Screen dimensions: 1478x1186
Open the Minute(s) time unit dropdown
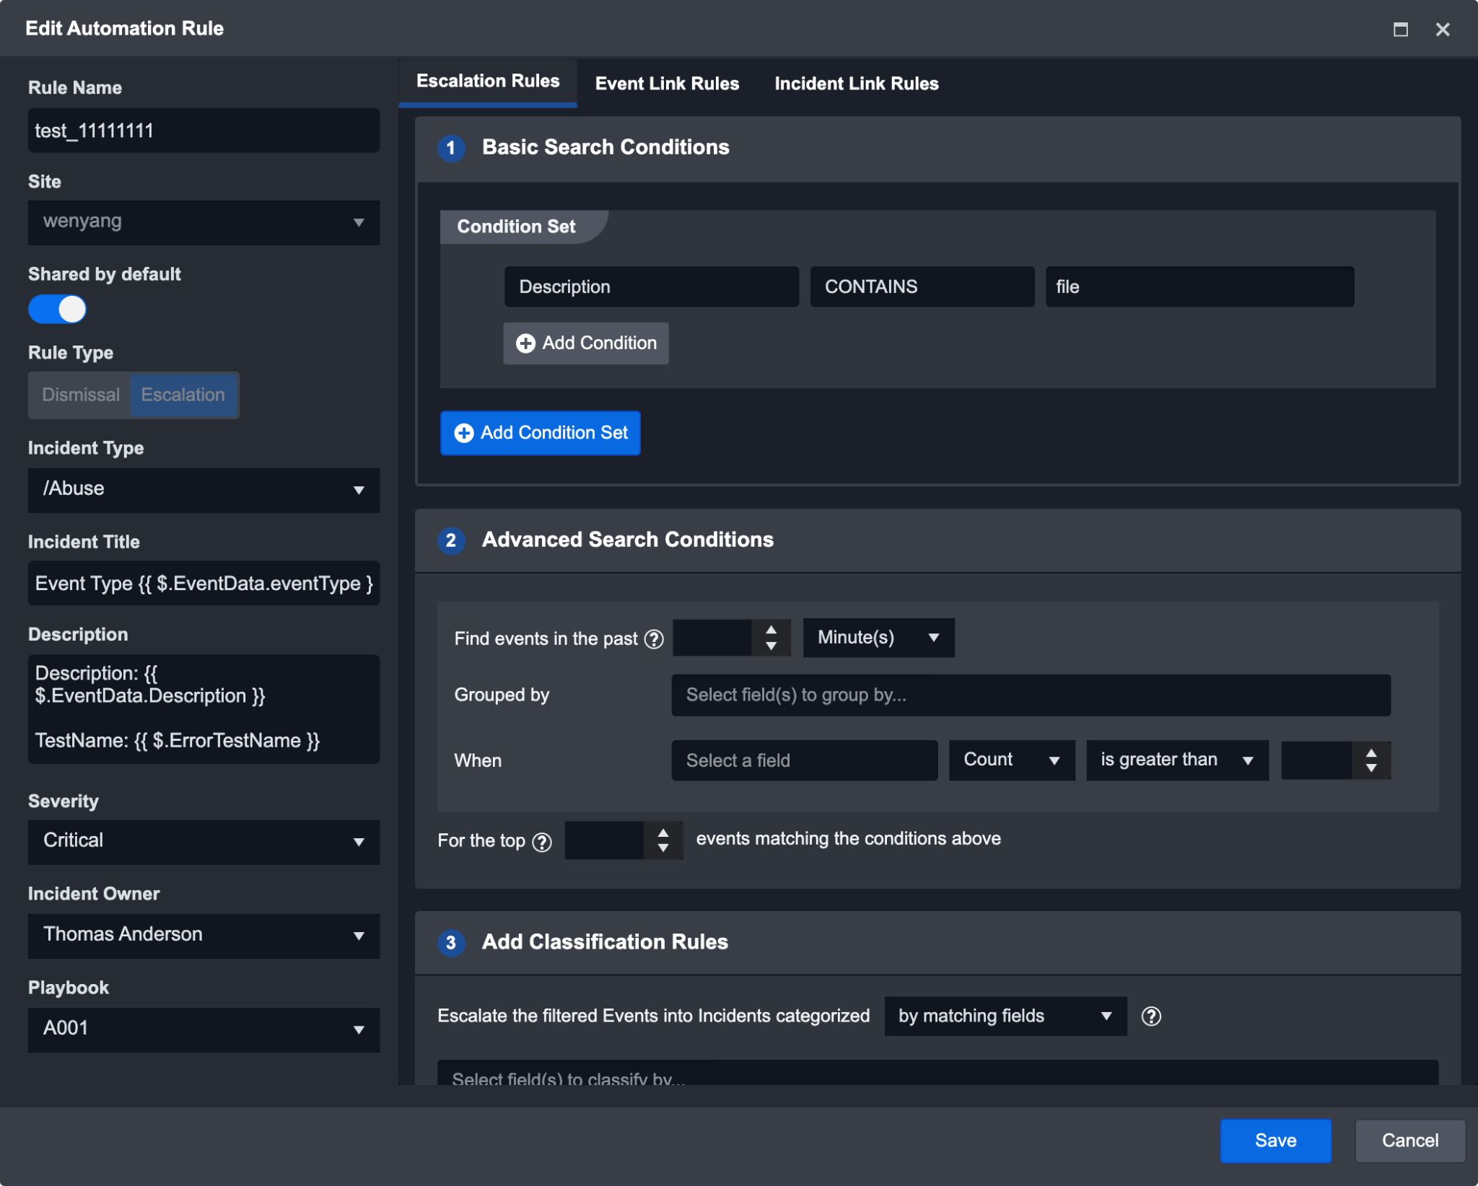[878, 638]
